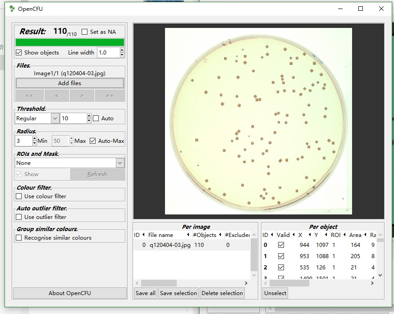Screen dimensions: 394x314
Task: Jump to last image with >> button
Action: pyautogui.click(x=110, y=96)
